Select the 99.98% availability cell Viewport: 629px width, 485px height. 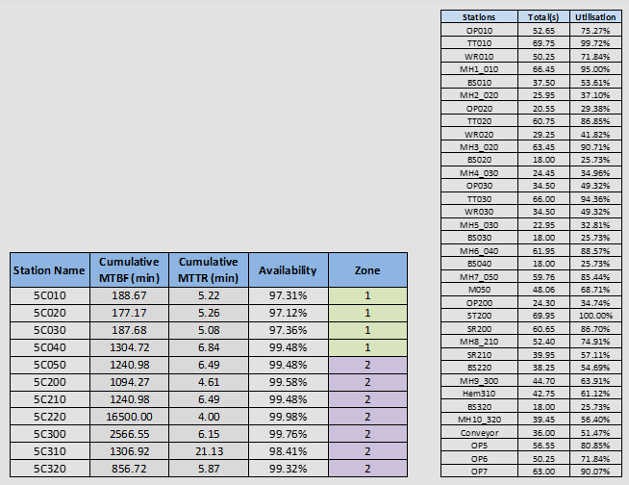click(288, 433)
